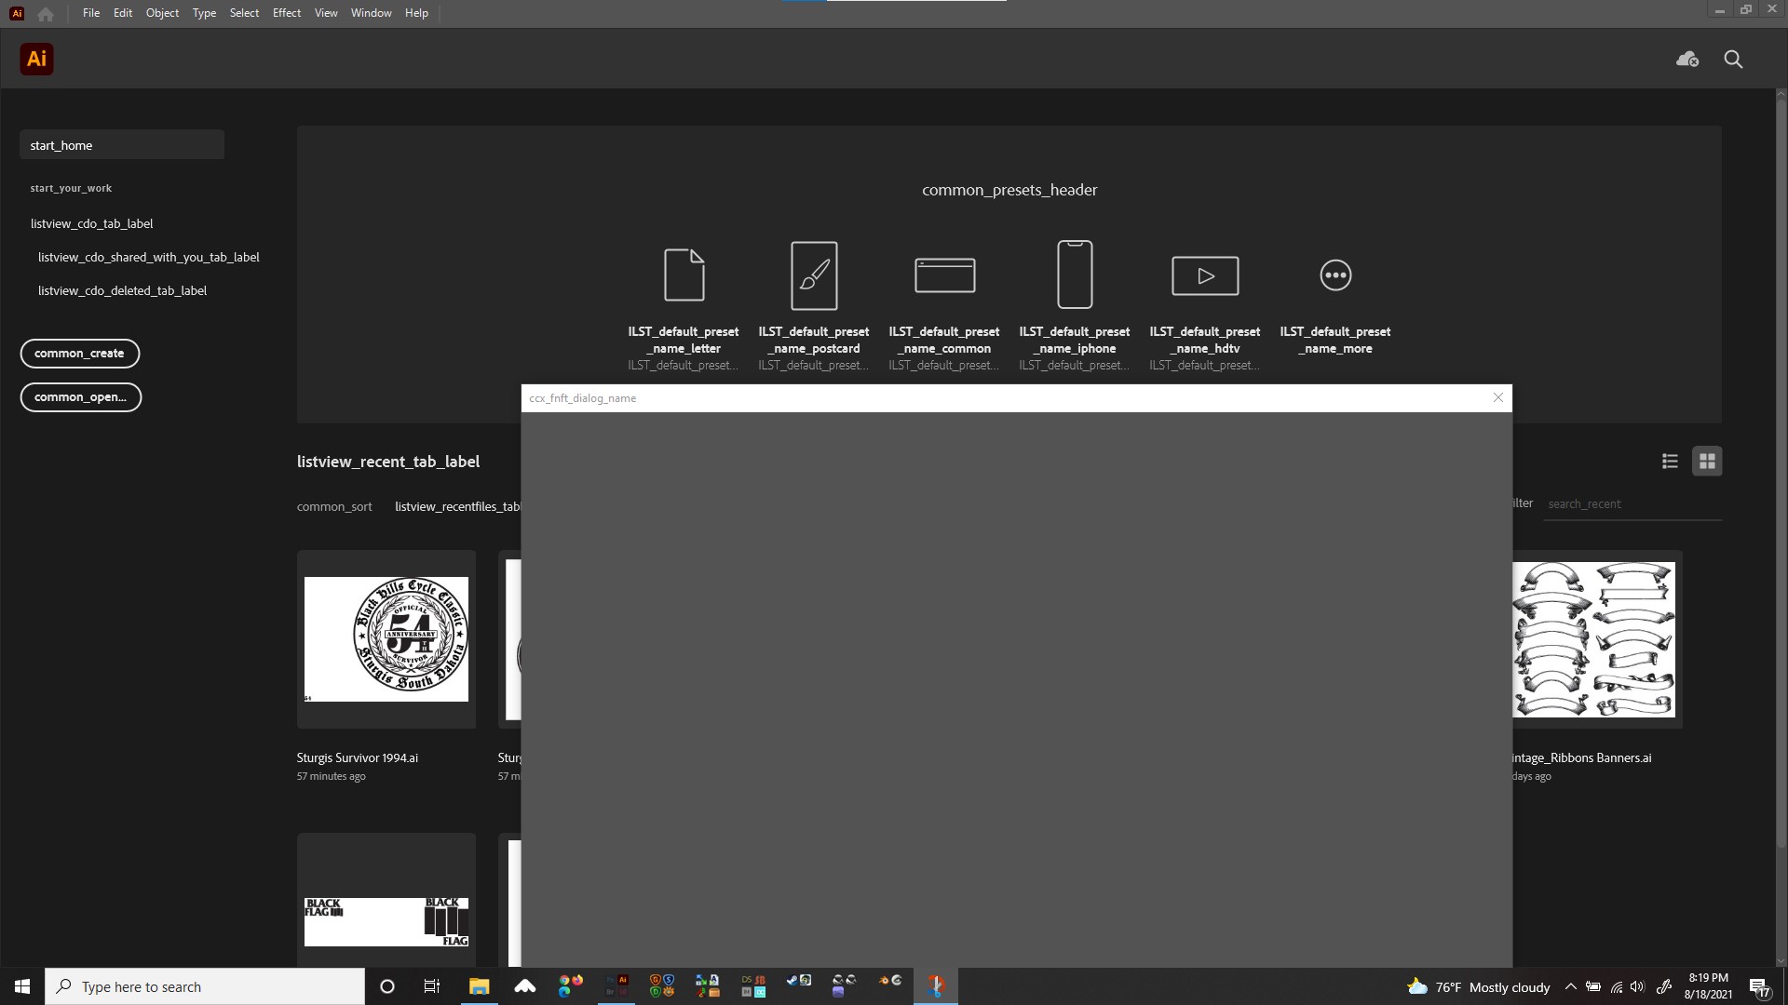
Task: Open more presets via the ellipsis icon
Action: coord(1334,275)
